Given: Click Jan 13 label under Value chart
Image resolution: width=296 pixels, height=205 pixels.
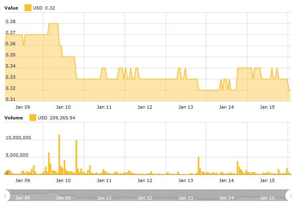Looking at the screenshot, I should tap(186, 107).
